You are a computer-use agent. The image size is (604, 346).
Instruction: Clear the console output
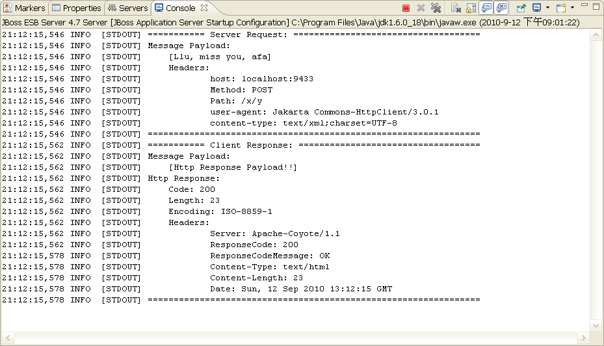tap(456, 8)
